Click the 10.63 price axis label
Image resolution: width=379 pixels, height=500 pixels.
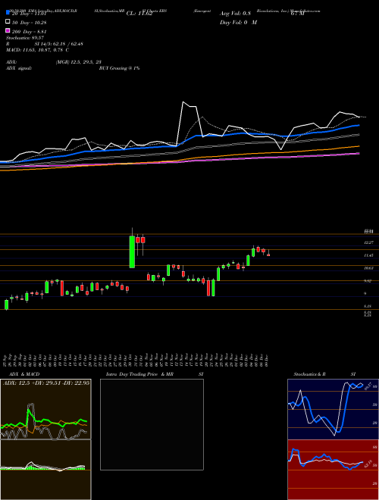[369, 268]
